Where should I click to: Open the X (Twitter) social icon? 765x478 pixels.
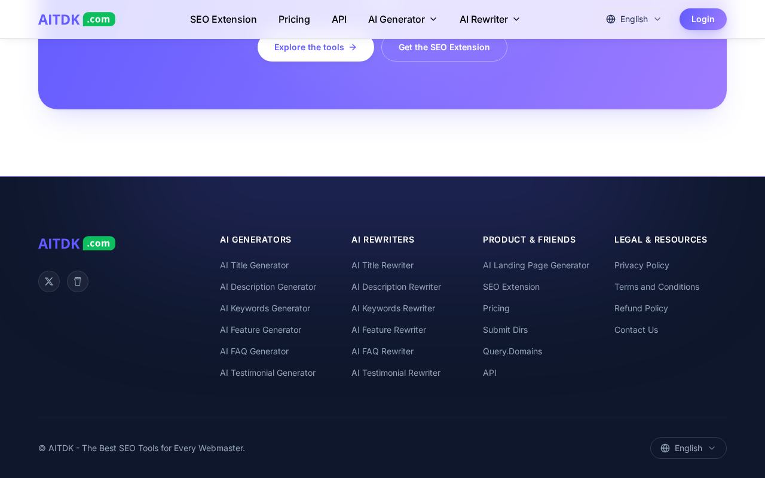pyautogui.click(x=49, y=281)
